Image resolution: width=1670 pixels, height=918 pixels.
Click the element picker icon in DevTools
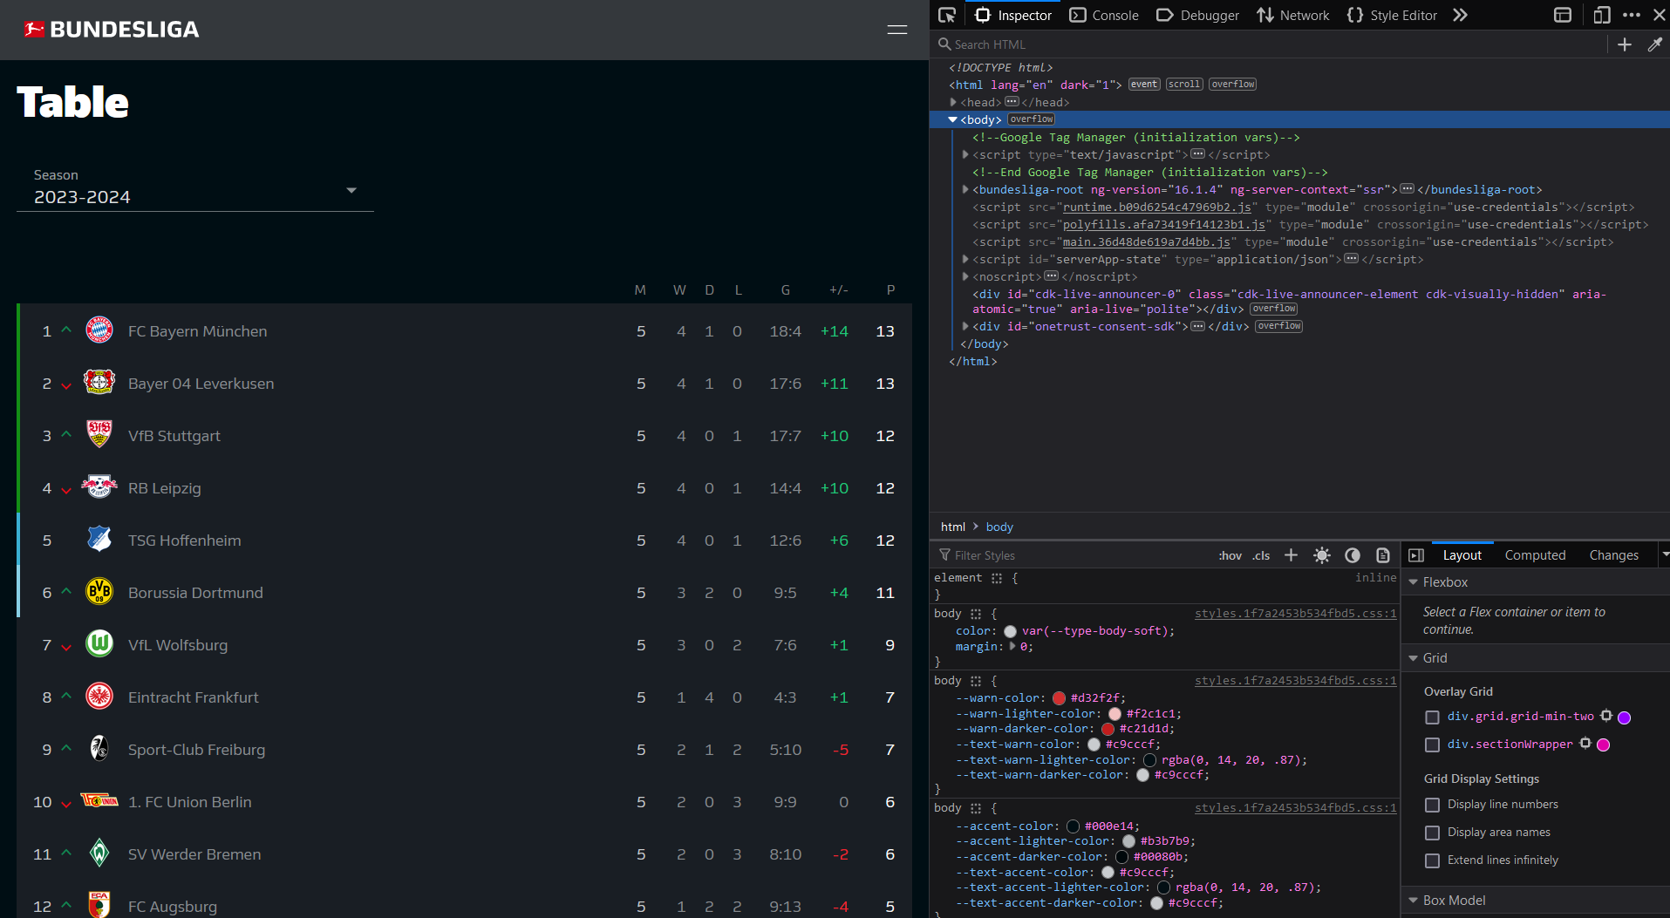pos(947,15)
